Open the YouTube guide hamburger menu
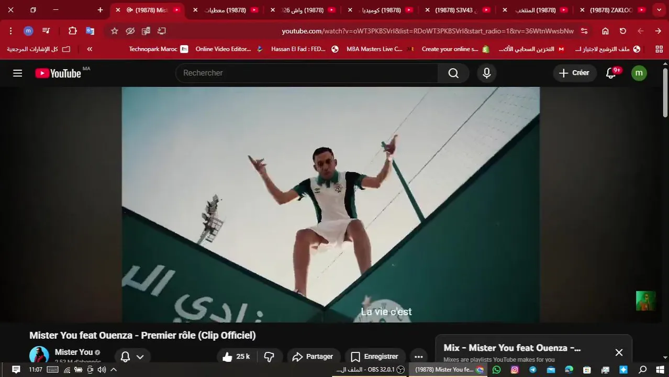Viewport: 669px width, 377px height. (x=17, y=73)
